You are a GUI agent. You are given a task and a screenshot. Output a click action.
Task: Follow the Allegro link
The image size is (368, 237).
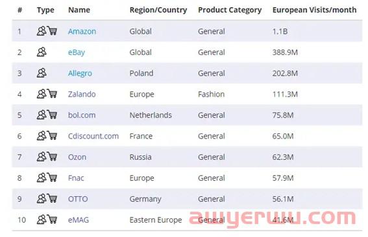pos(80,73)
